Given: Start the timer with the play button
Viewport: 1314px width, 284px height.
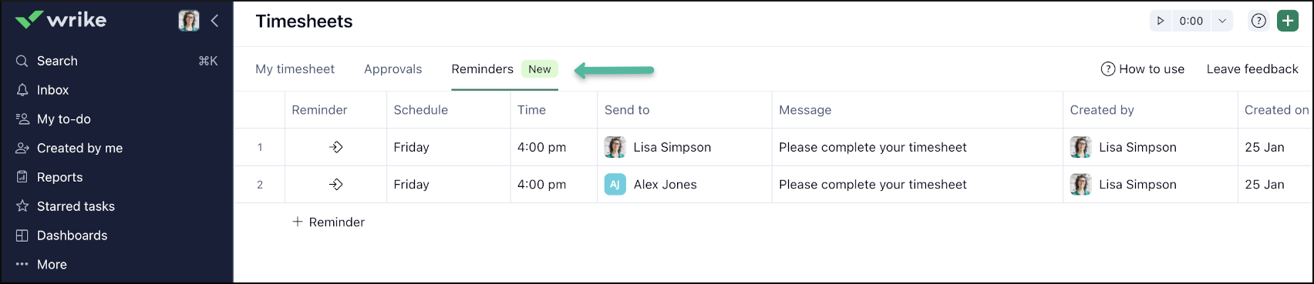Looking at the screenshot, I should click(1161, 21).
